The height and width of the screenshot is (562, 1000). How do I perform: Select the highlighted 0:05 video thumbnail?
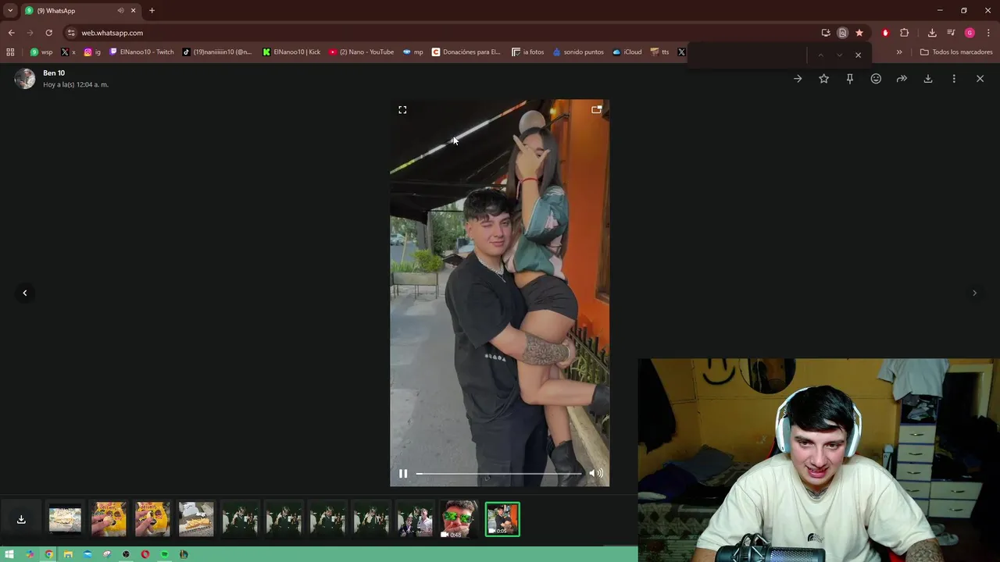502,519
